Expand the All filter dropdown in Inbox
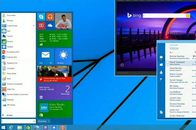This screenshot has width=196, height=130. pyautogui.click(x=171, y=52)
